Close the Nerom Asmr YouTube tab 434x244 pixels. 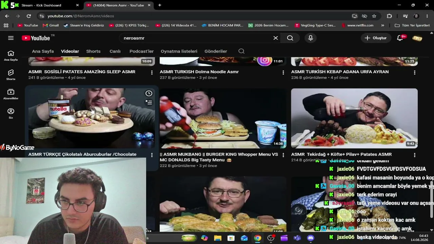(149, 5)
